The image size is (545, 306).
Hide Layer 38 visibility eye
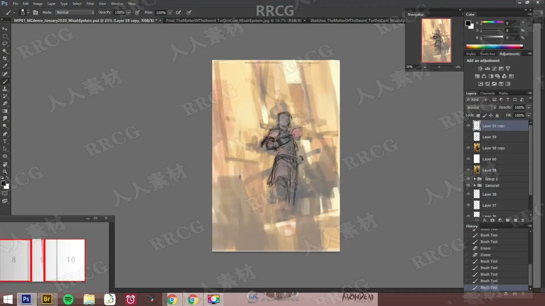468,194
